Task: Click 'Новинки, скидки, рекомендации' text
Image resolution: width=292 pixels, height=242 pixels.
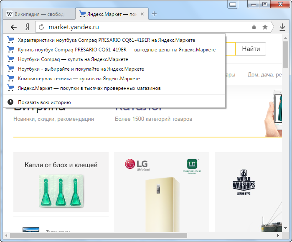Action: click(x=53, y=119)
